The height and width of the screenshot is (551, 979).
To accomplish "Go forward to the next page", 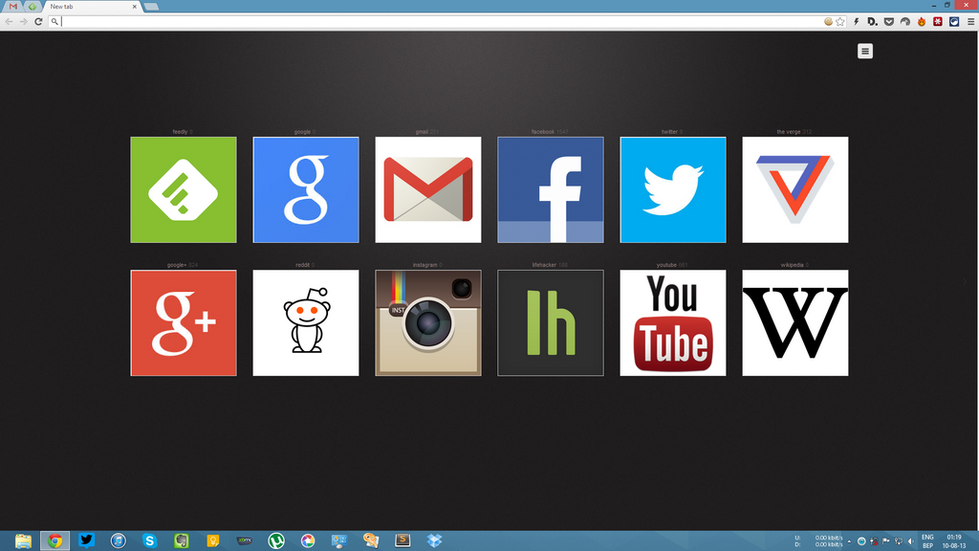I will [x=24, y=22].
